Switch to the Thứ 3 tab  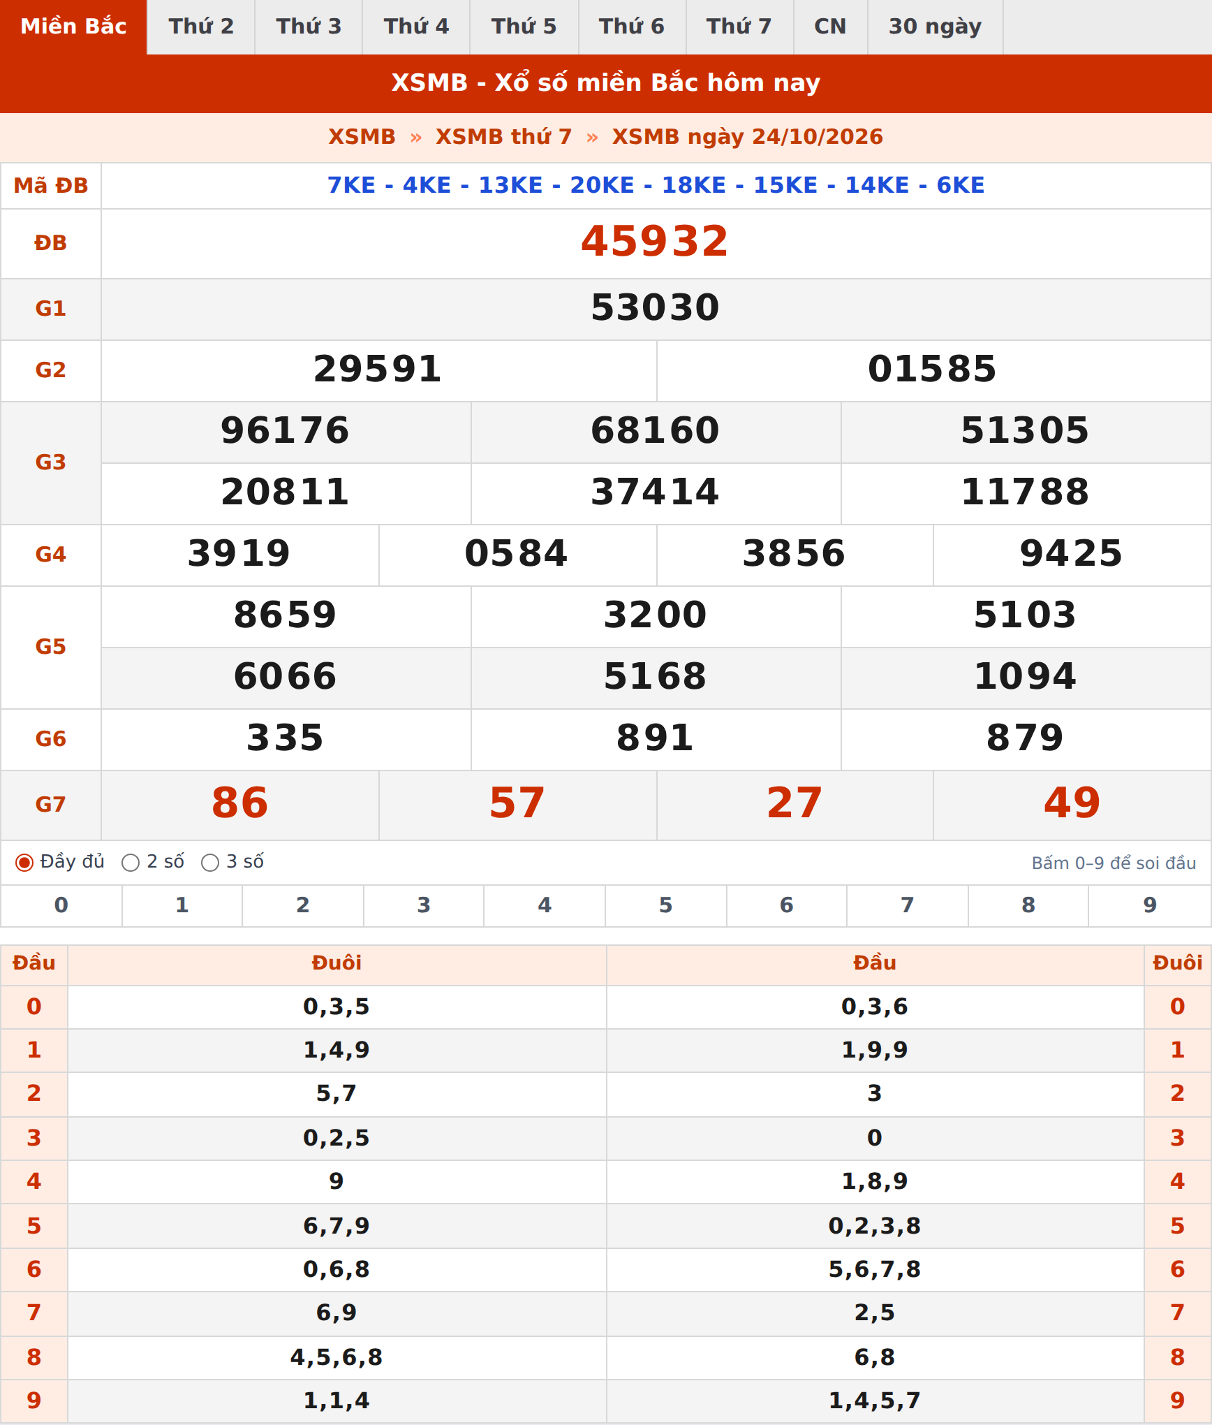[309, 27]
